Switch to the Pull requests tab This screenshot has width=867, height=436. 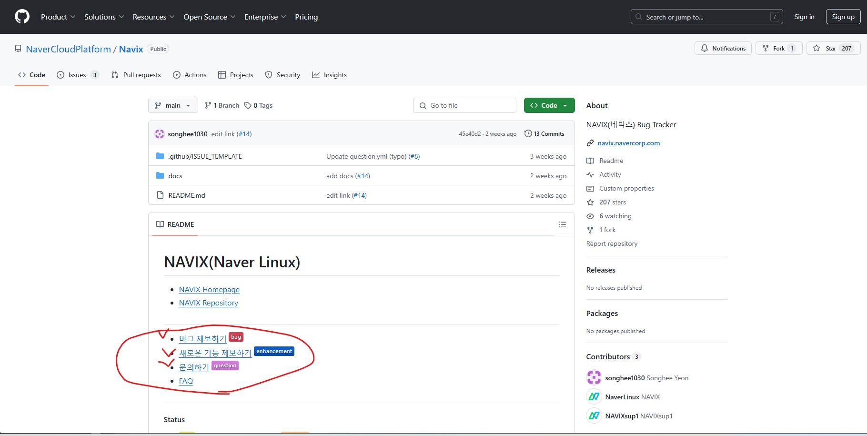(136, 75)
